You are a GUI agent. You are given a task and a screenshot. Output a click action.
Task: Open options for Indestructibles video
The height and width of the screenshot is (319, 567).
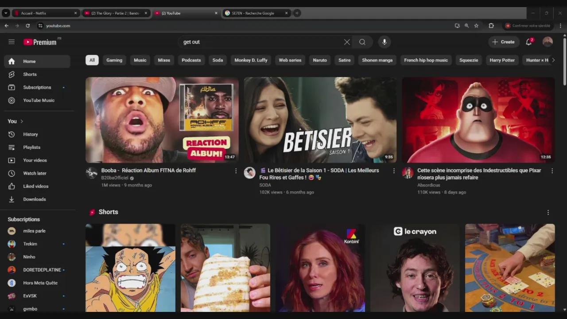click(552, 171)
